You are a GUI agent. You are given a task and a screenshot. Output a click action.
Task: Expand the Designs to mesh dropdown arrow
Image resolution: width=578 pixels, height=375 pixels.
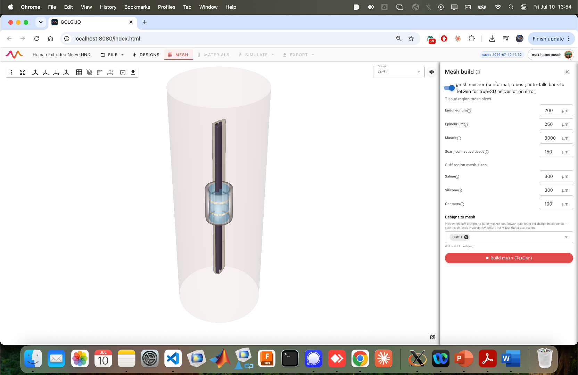[566, 237]
